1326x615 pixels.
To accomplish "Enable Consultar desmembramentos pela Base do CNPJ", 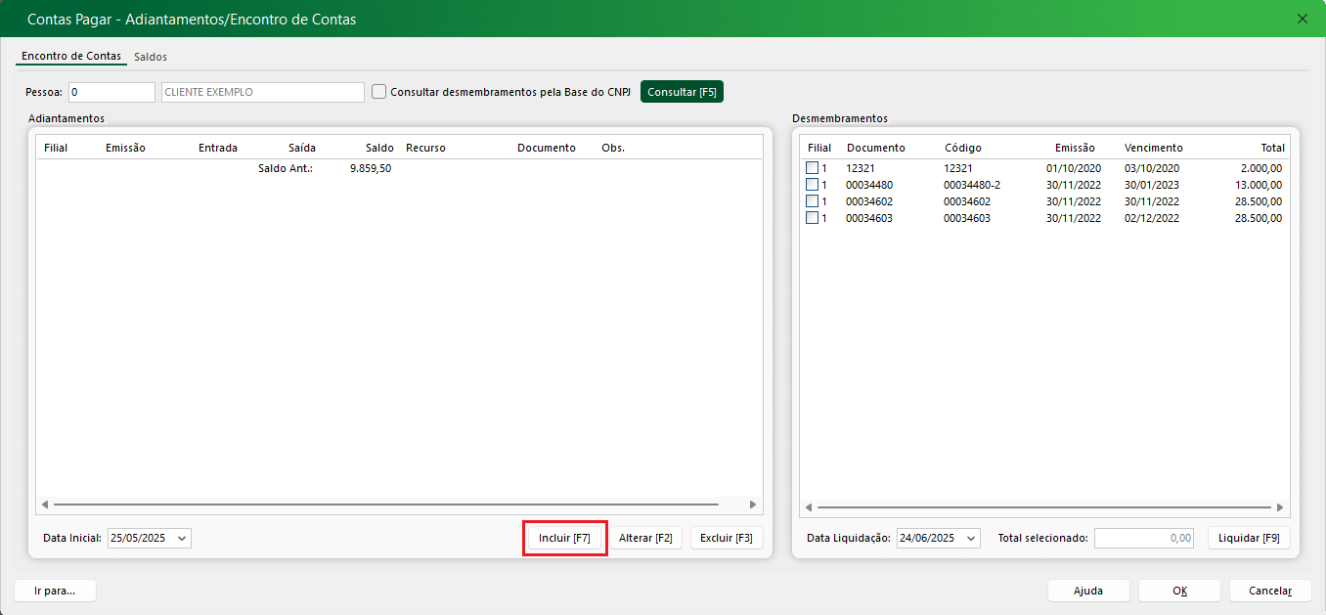I will 379,92.
